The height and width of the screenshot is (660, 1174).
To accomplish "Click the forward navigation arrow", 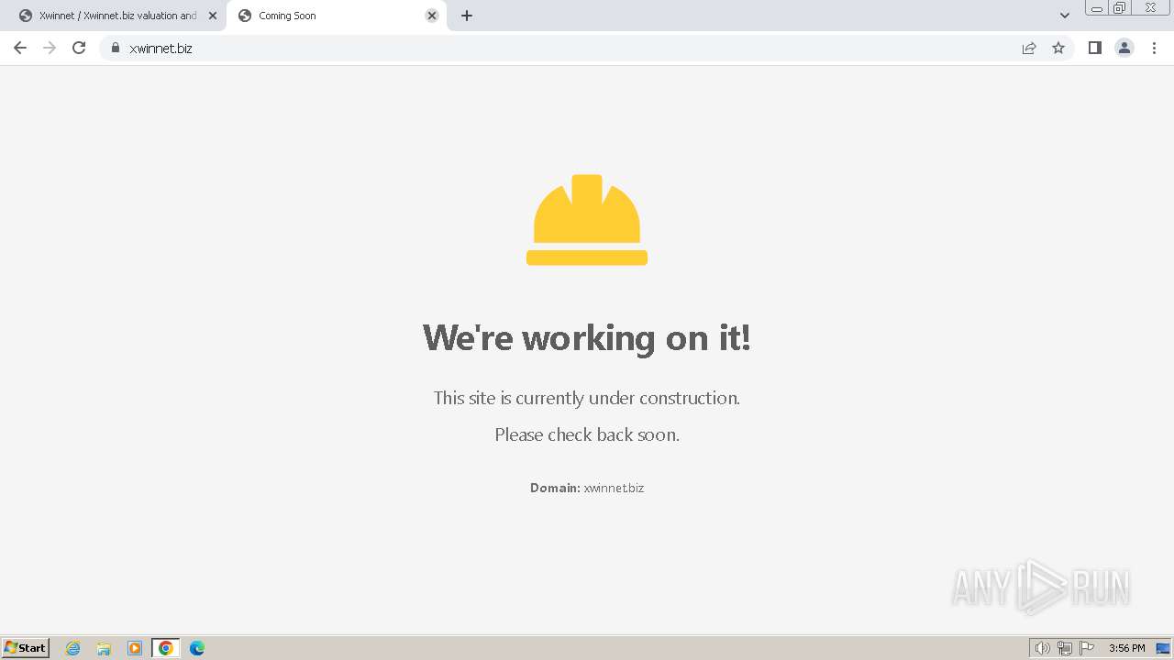I will 50,48.
